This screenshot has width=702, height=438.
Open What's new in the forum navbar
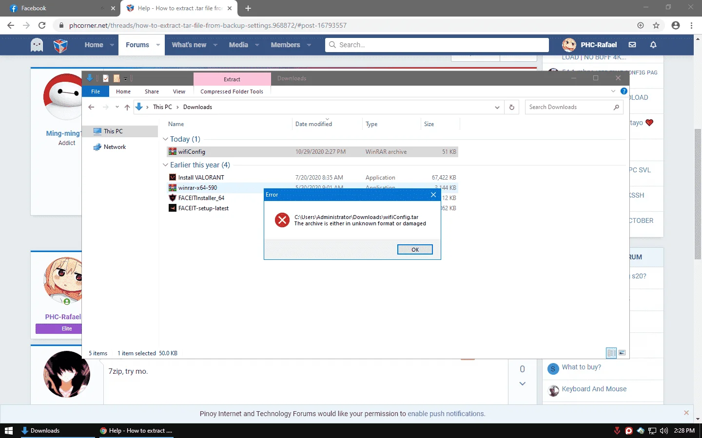189,45
